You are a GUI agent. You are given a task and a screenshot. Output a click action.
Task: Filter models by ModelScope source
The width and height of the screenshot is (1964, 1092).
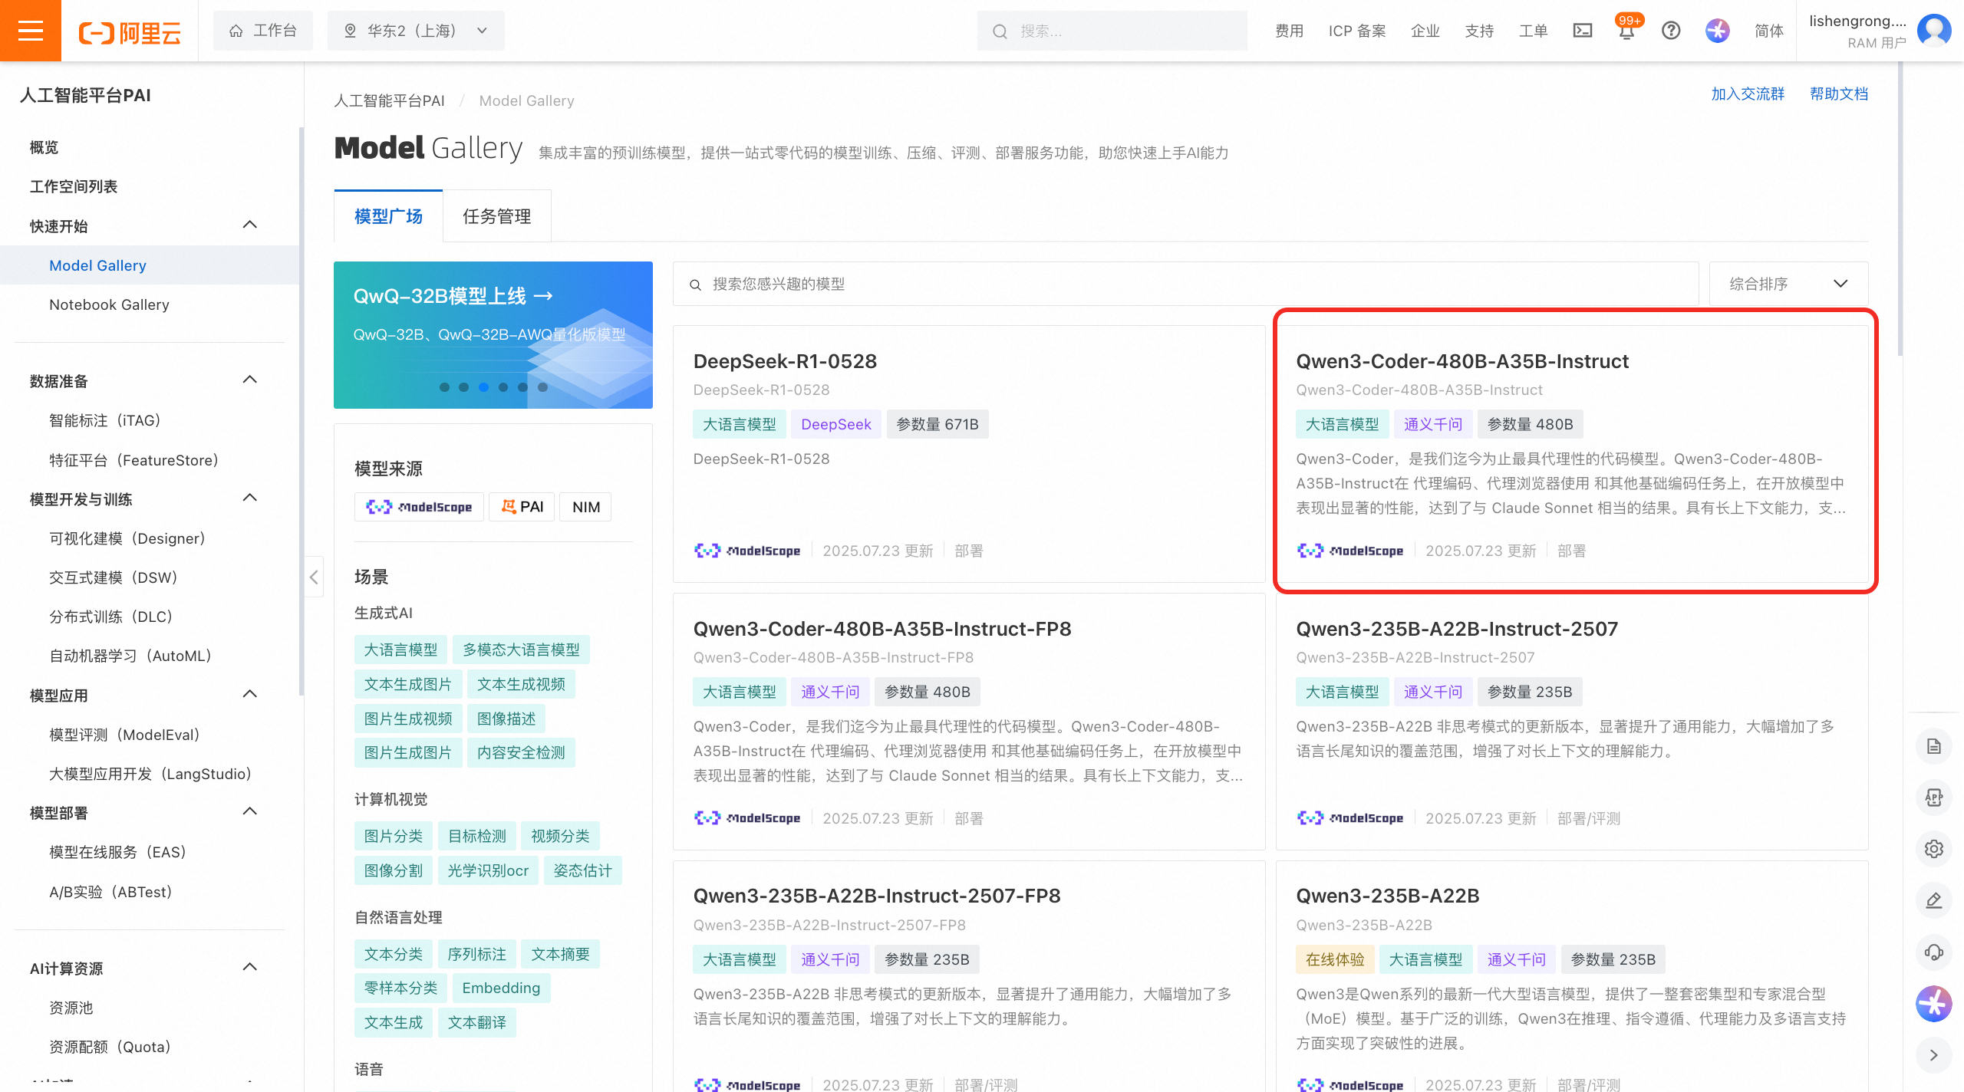pyautogui.click(x=419, y=507)
